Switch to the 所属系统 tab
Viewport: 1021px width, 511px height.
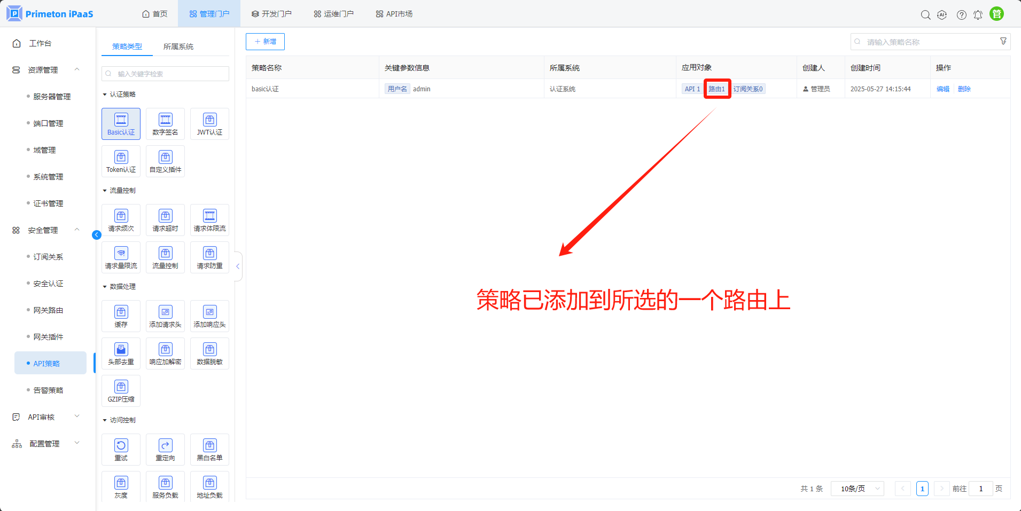tap(178, 46)
